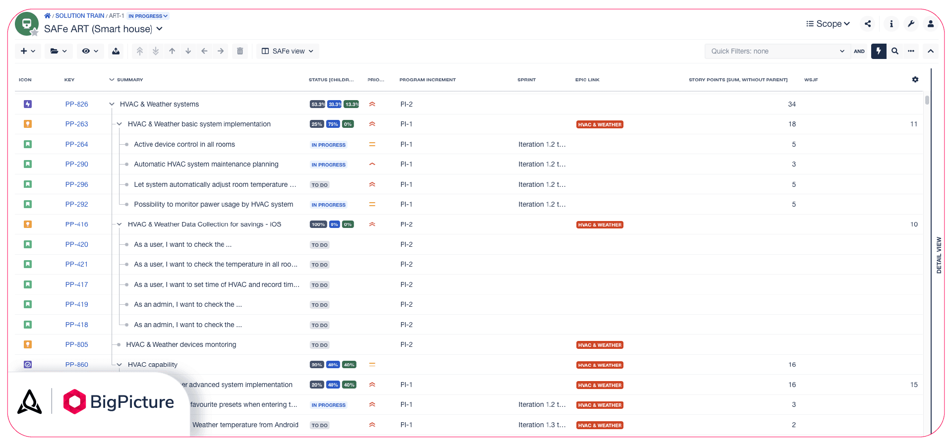Screen dimensions: 952x446
Task: Click the info icon
Action: coord(892,24)
